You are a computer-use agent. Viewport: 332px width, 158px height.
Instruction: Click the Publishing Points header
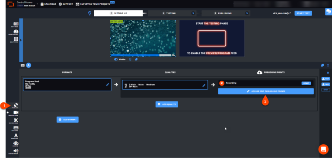tap(271, 73)
